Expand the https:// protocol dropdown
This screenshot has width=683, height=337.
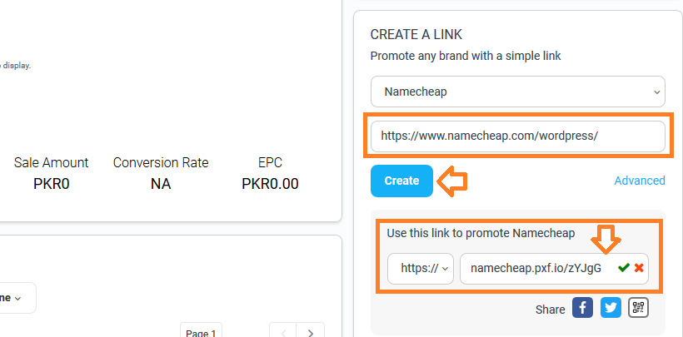pyautogui.click(x=421, y=269)
